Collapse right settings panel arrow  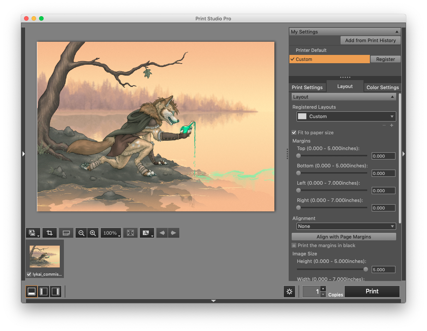pyautogui.click(x=404, y=154)
